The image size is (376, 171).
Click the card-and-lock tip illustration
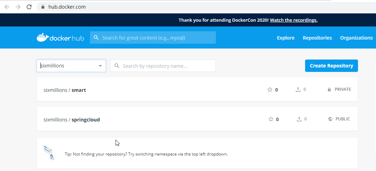pos(49,153)
